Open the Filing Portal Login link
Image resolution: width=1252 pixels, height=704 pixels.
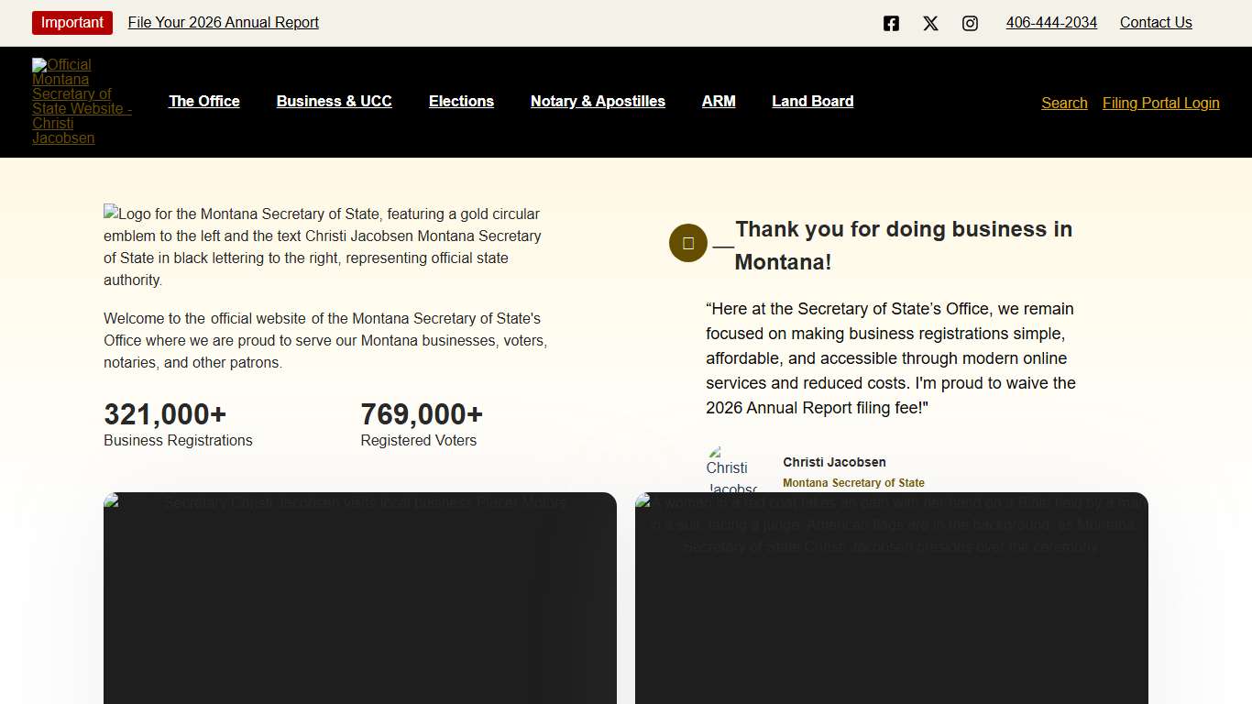pyautogui.click(x=1160, y=104)
